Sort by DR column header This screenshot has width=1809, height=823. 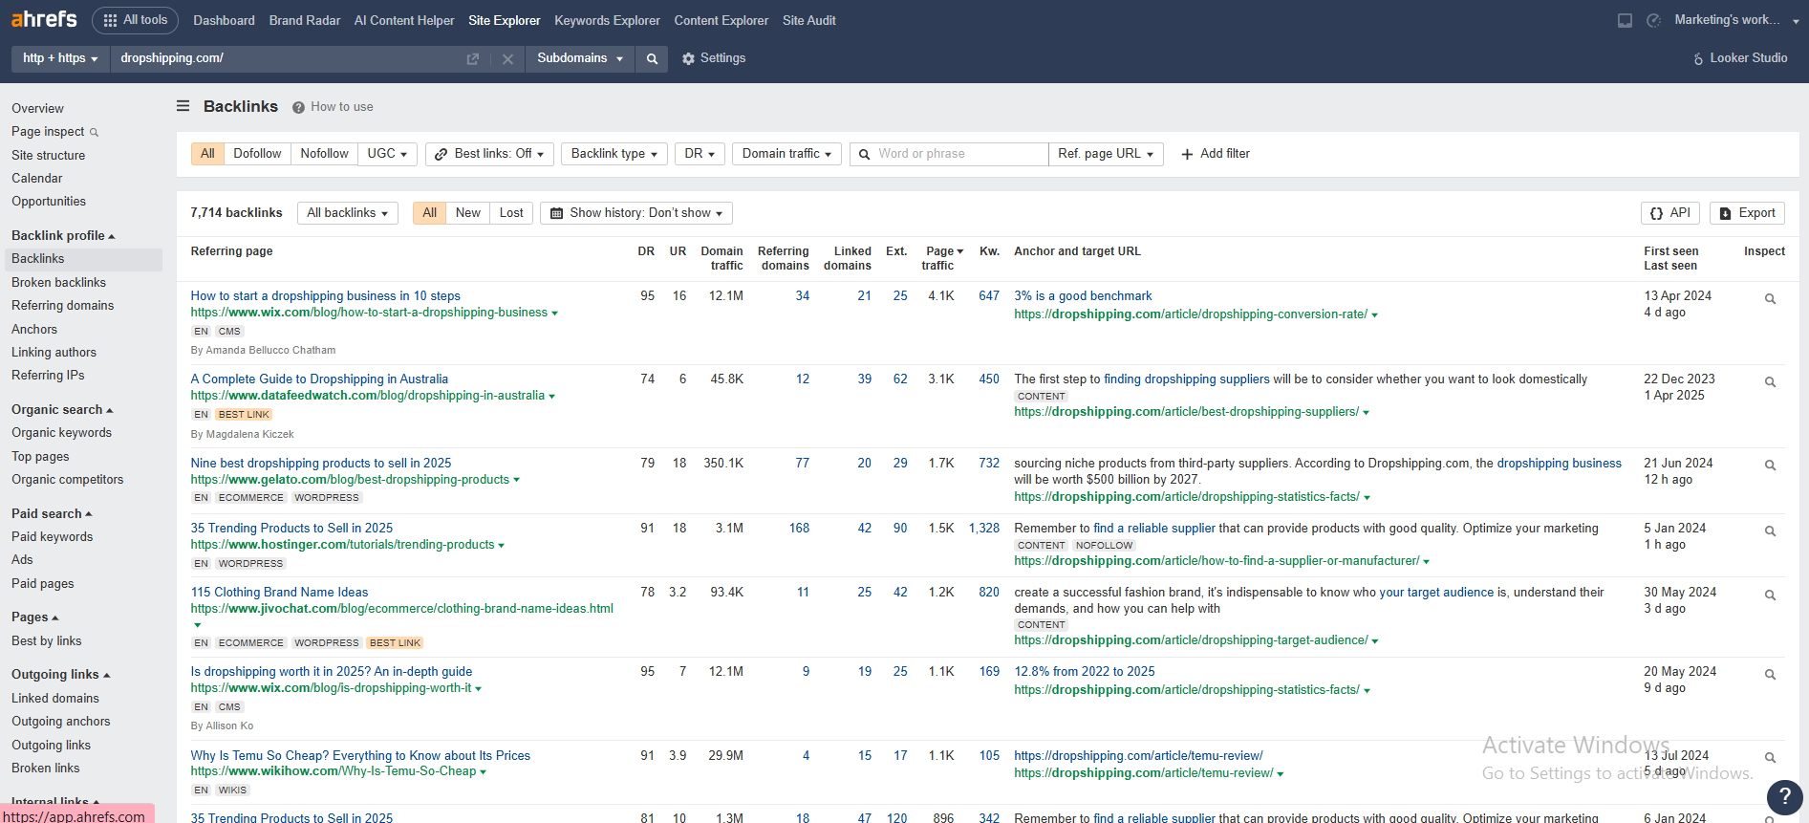tap(646, 251)
